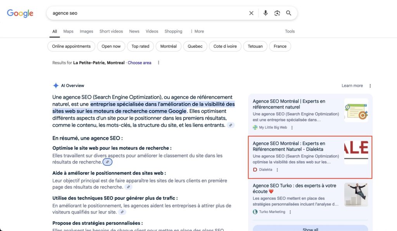Open the Learn more link for AI Overview
This screenshot has height=231, width=397.
point(352,85)
